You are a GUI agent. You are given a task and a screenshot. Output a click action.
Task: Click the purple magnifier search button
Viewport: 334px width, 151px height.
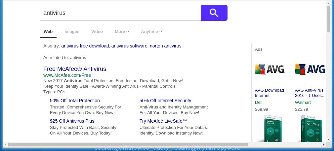pos(214,13)
